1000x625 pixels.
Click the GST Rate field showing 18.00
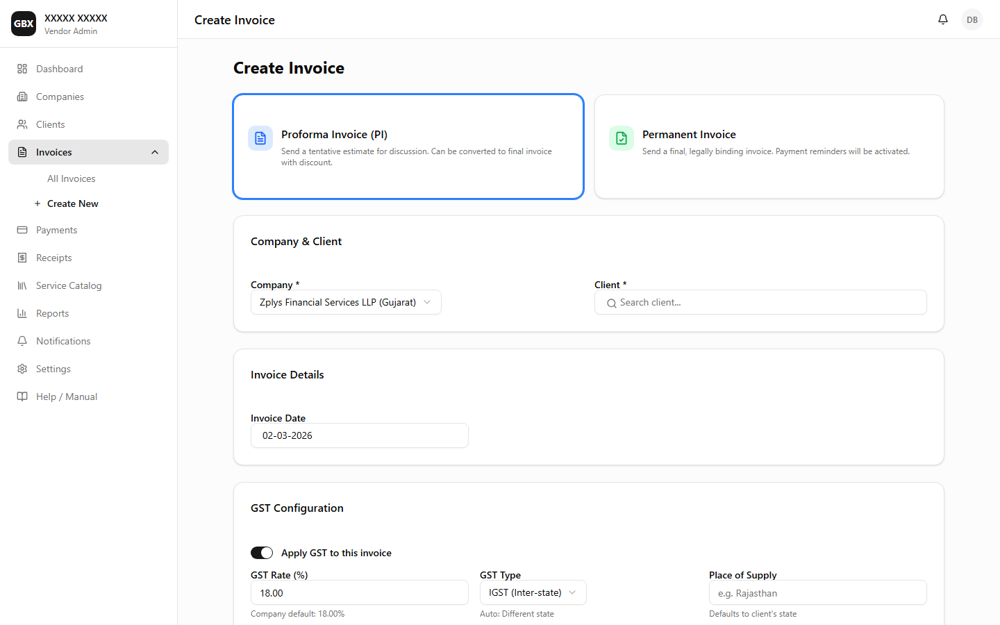(360, 592)
